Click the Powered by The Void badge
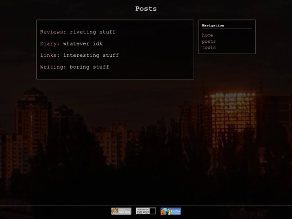The height and width of the screenshot is (219, 292). click(x=146, y=211)
